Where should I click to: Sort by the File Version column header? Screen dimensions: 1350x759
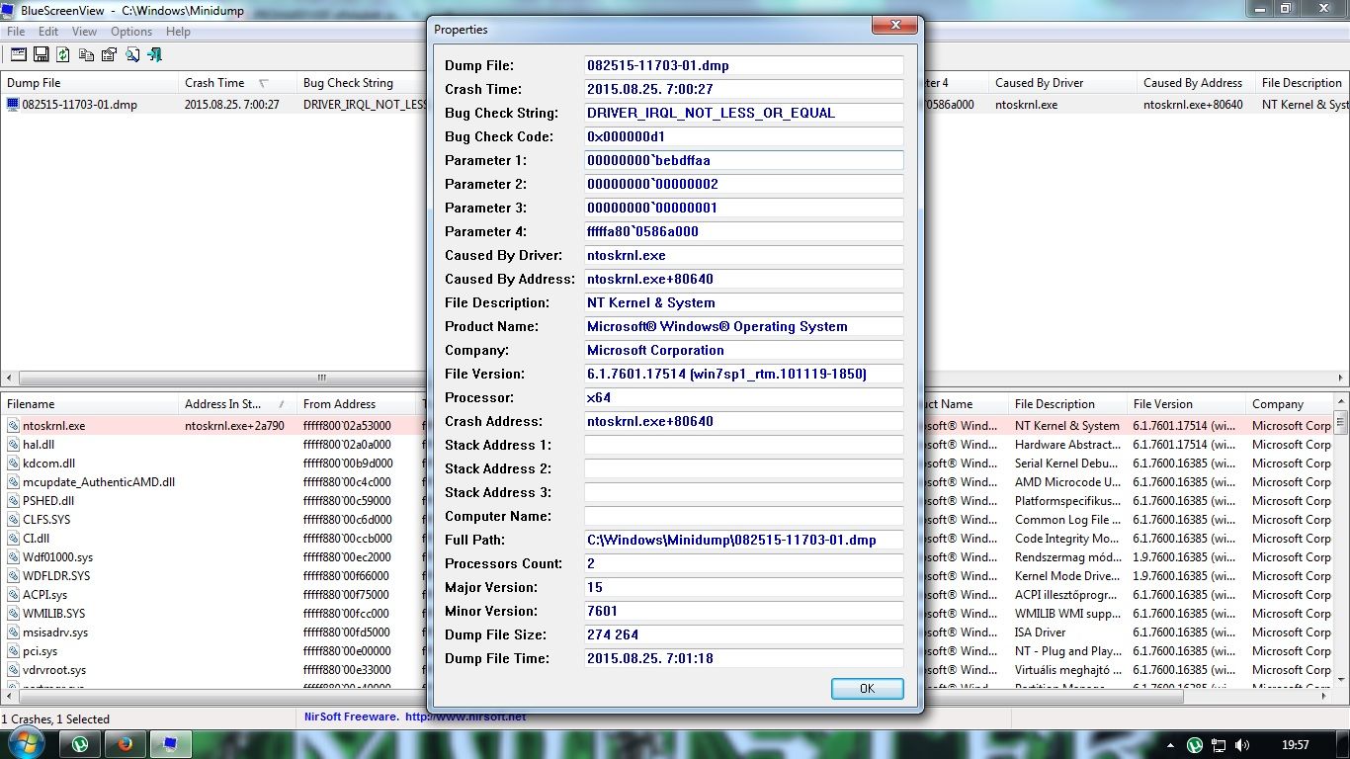1186,404
